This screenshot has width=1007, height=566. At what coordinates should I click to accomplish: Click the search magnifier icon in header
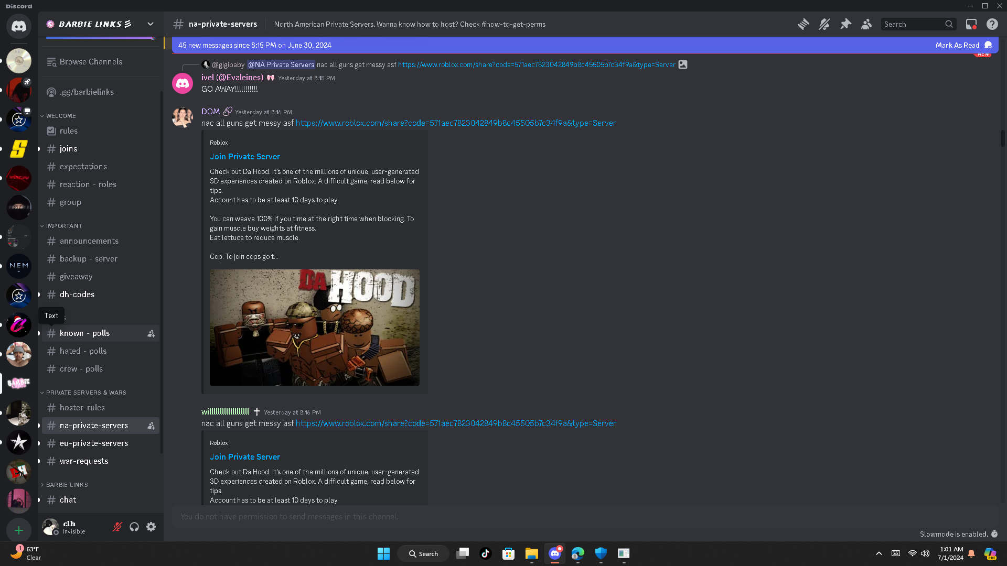tap(949, 24)
